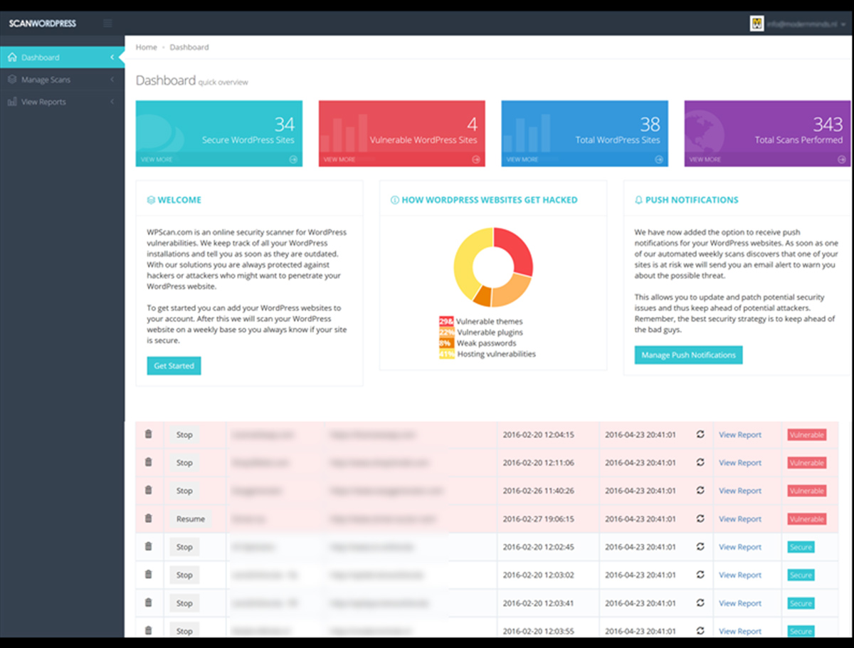Screen dimensions: 854x648
Task: Click refresh icon in the 2016-02-27 19:06:15 row
Action: coord(700,518)
